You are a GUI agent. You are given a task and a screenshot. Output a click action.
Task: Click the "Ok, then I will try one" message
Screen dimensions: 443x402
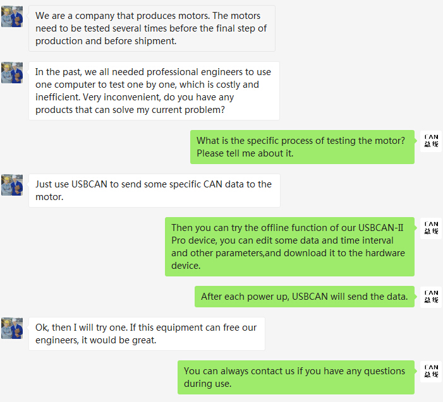(146, 334)
